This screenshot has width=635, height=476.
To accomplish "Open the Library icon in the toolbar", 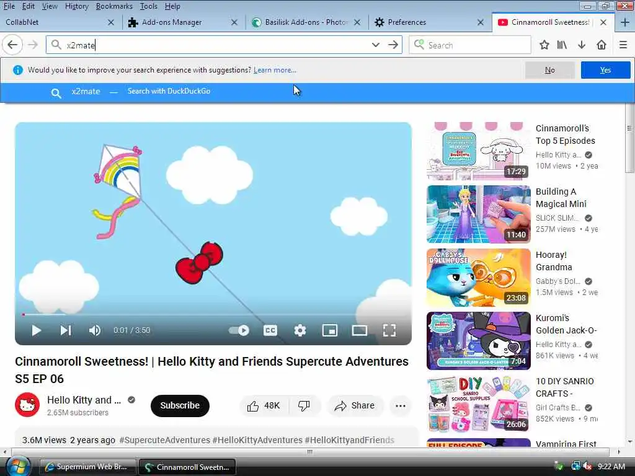I will 562,45.
